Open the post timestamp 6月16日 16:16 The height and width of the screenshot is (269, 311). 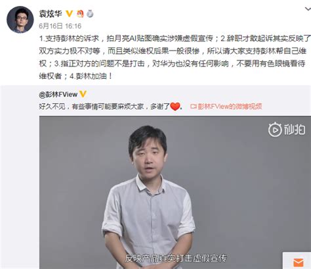click(x=60, y=26)
